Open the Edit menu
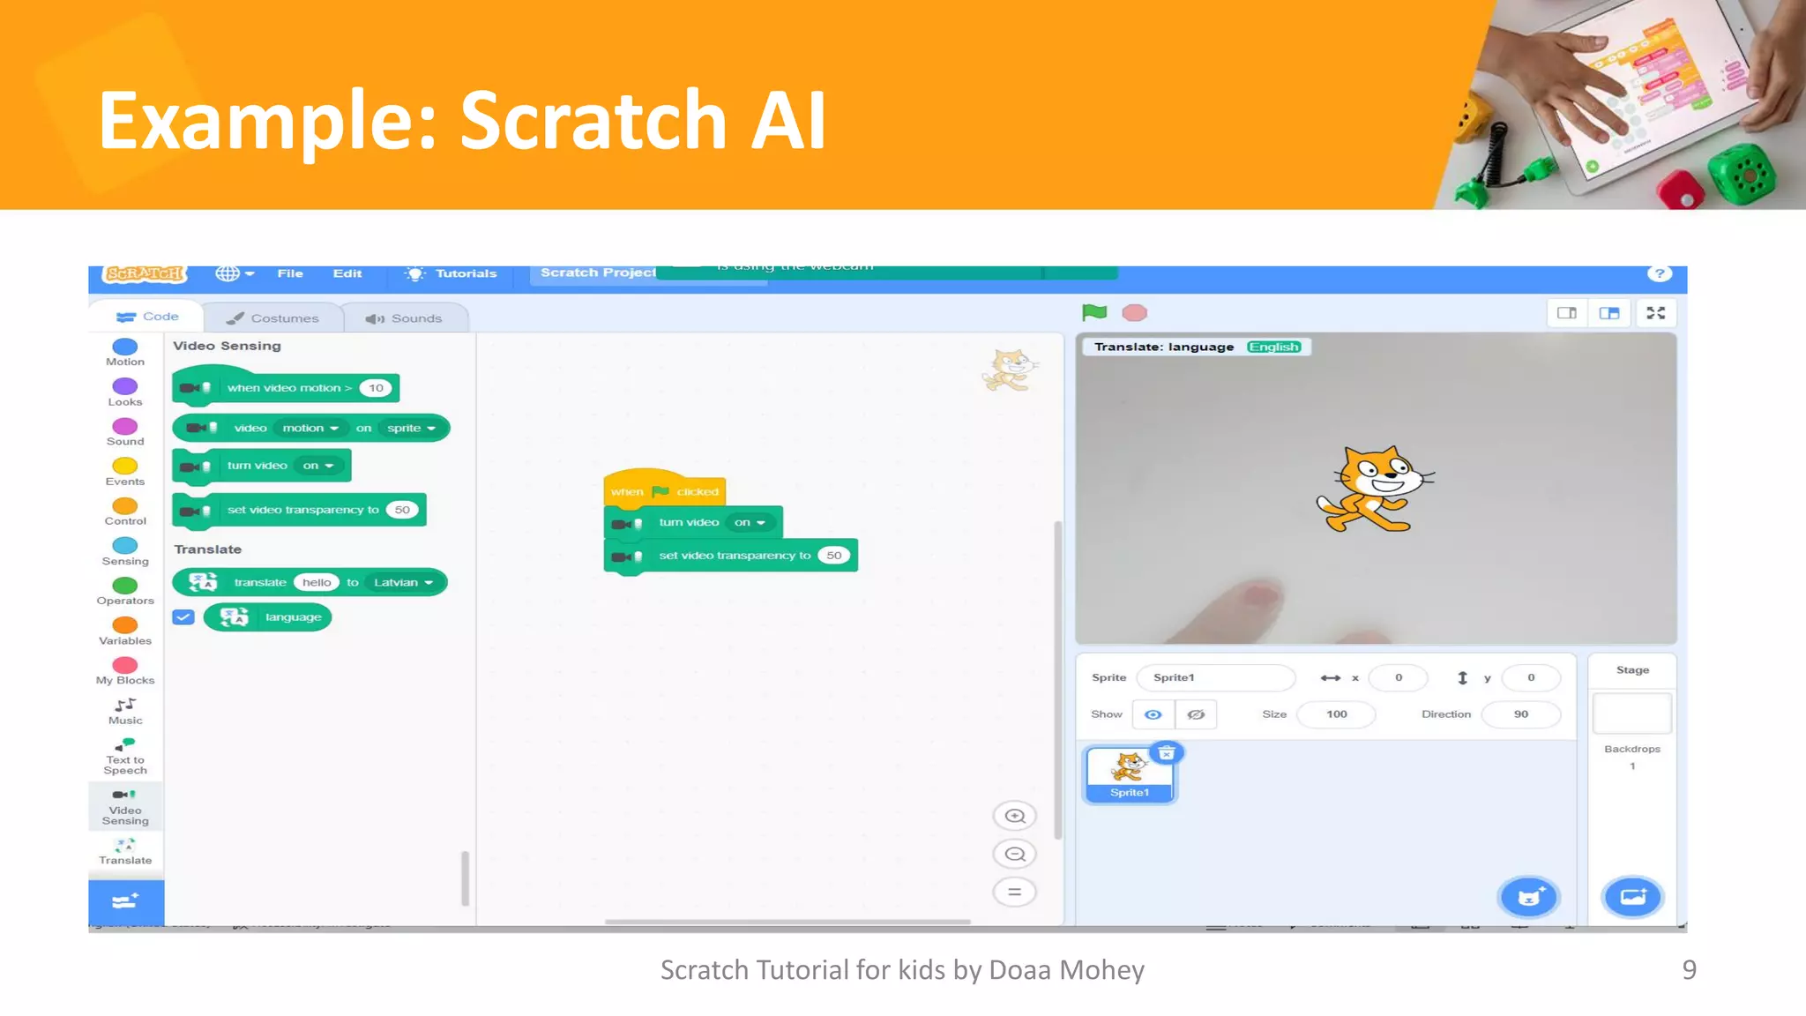 [347, 273]
